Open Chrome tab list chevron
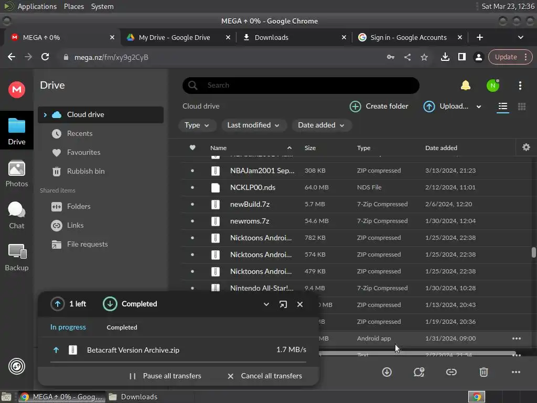 tap(520, 37)
